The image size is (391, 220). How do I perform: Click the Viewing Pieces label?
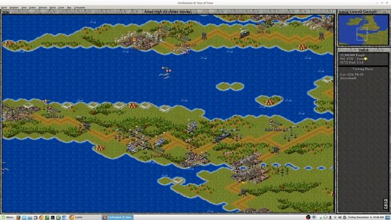click(x=363, y=69)
